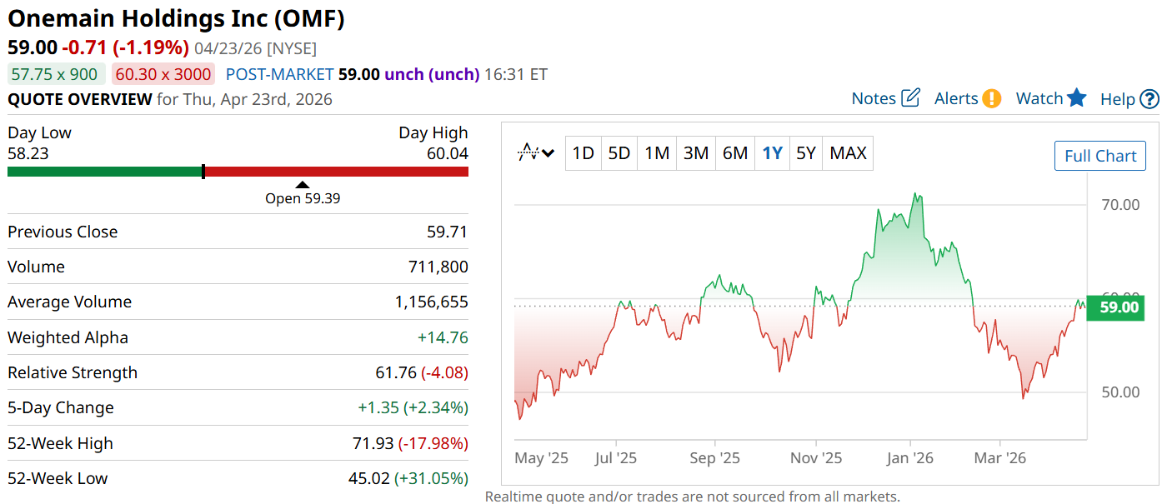Open the Full Chart button
The width and height of the screenshot is (1172, 504).
(1100, 156)
